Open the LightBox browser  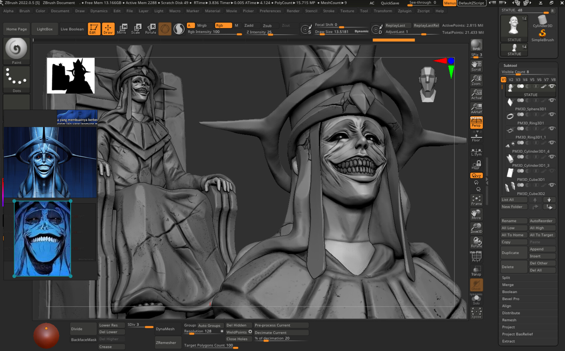44,29
